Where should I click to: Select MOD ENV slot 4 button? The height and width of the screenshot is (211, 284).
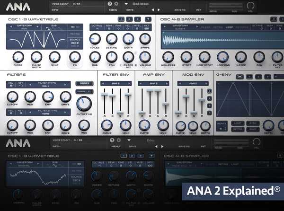pos(209,113)
